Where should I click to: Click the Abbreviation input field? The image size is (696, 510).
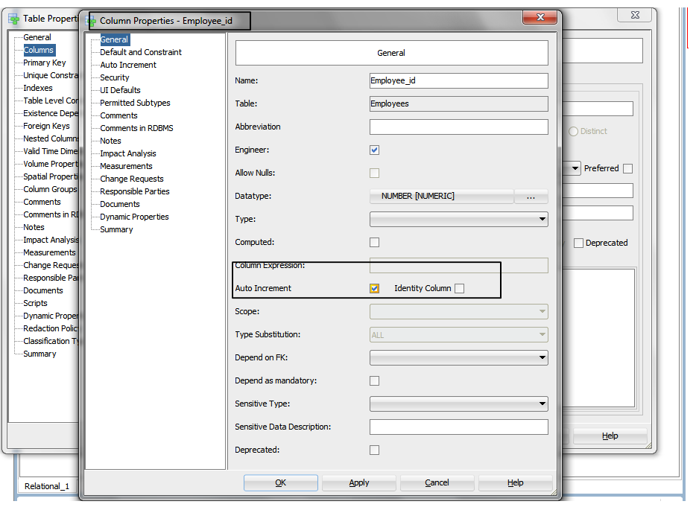(458, 127)
